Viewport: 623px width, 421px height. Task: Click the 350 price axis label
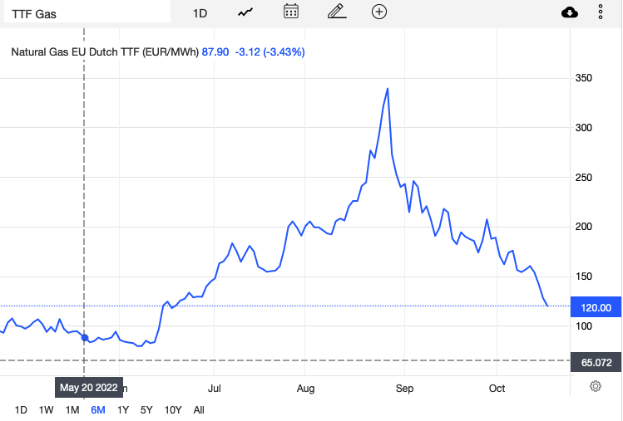(583, 78)
